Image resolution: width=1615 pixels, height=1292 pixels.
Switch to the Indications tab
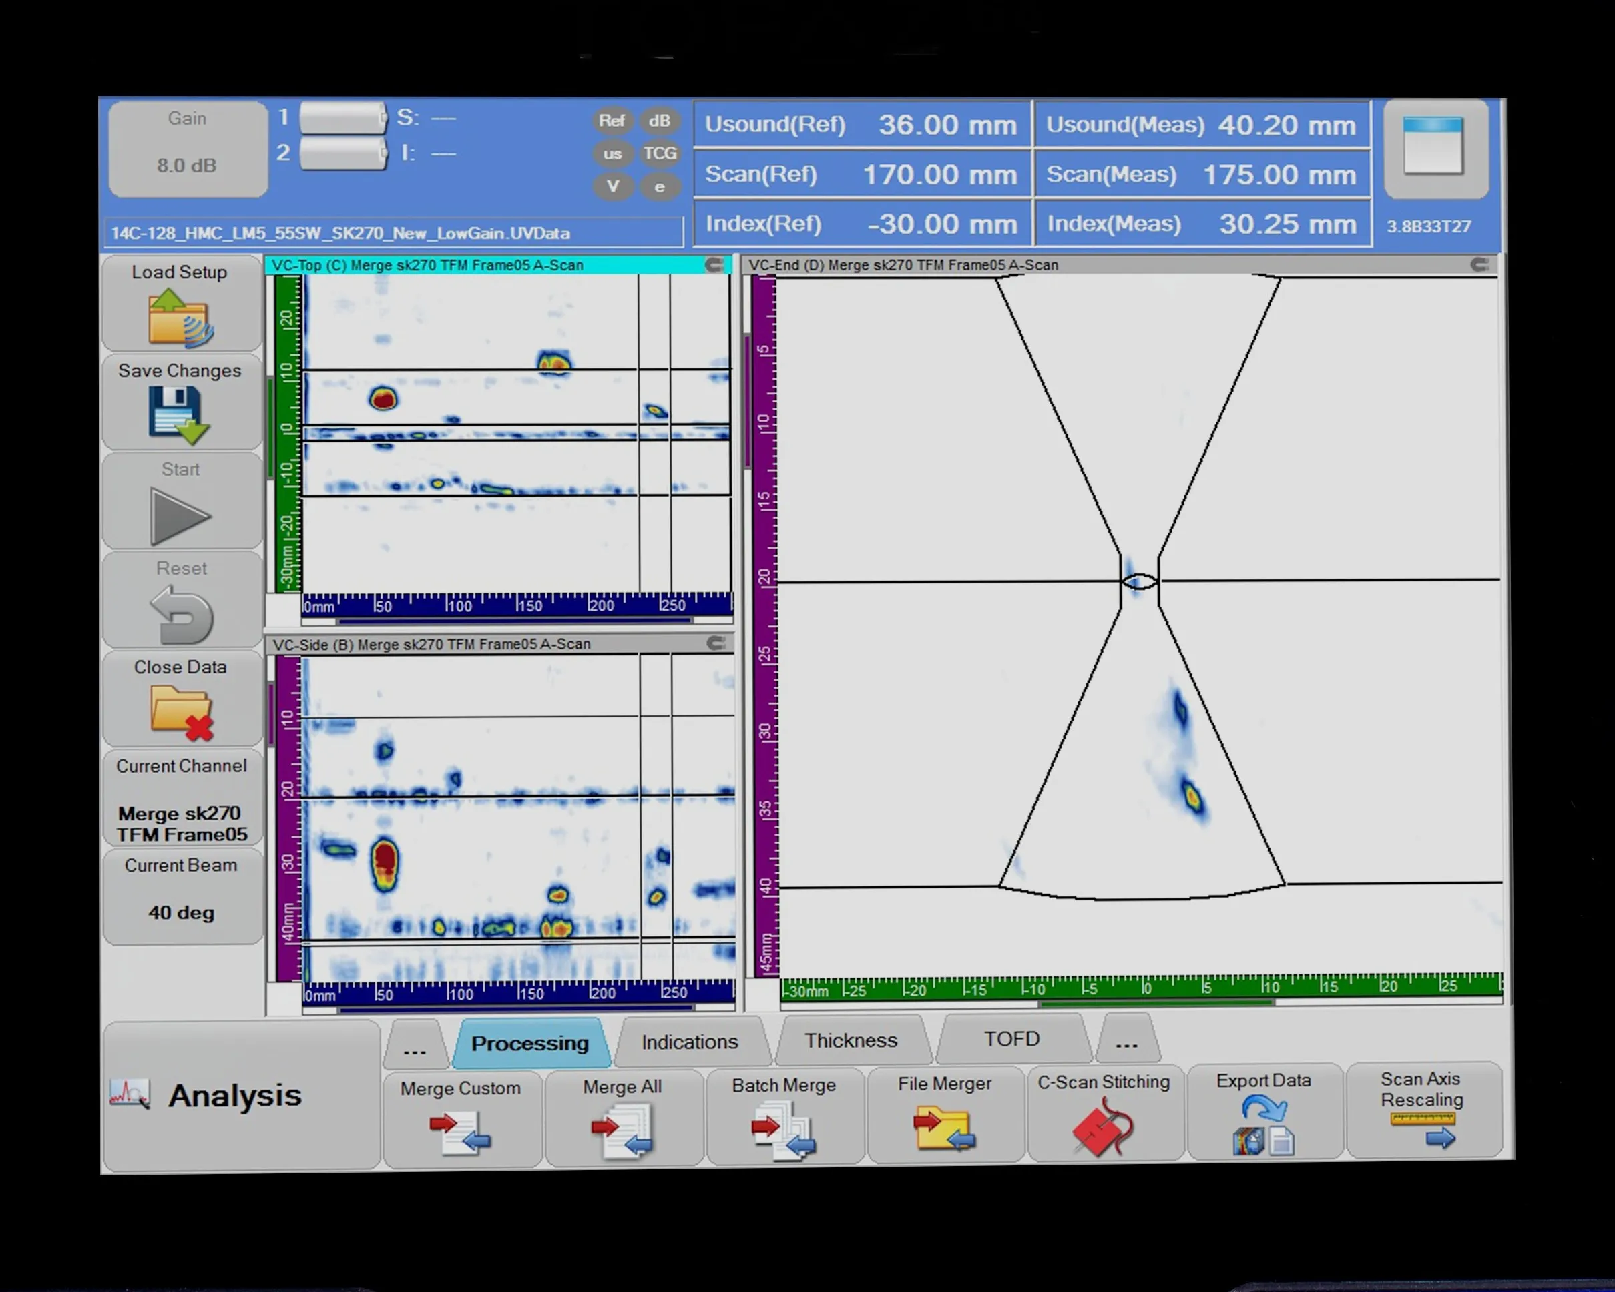point(689,1042)
